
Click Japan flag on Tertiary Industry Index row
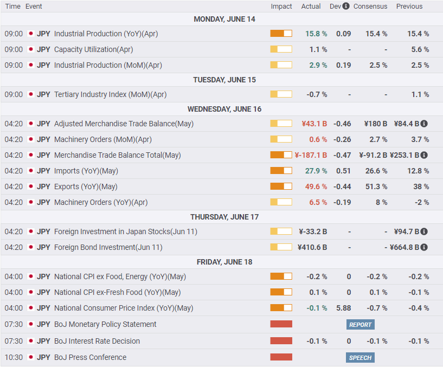30,94
